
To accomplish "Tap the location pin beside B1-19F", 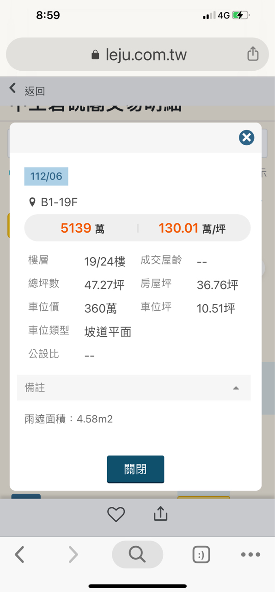I will tap(32, 202).
